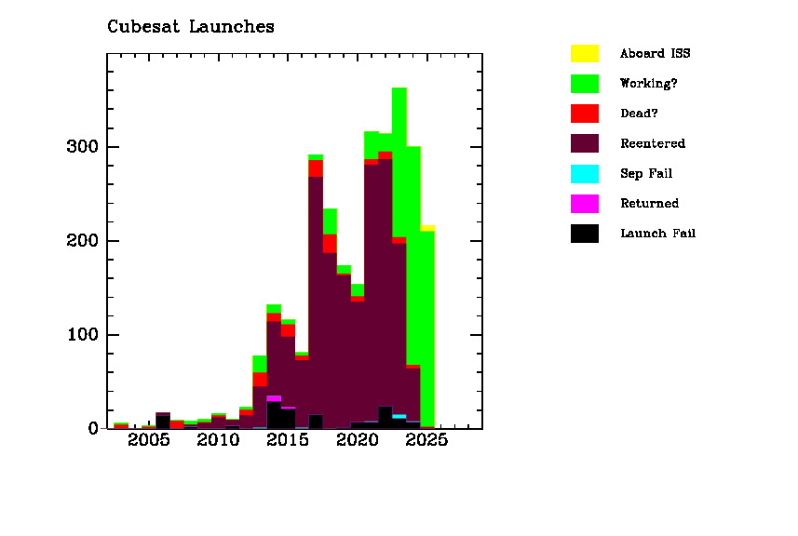Select the 100 y-axis tick label
Screen dimensions: 798x536
click(x=84, y=335)
